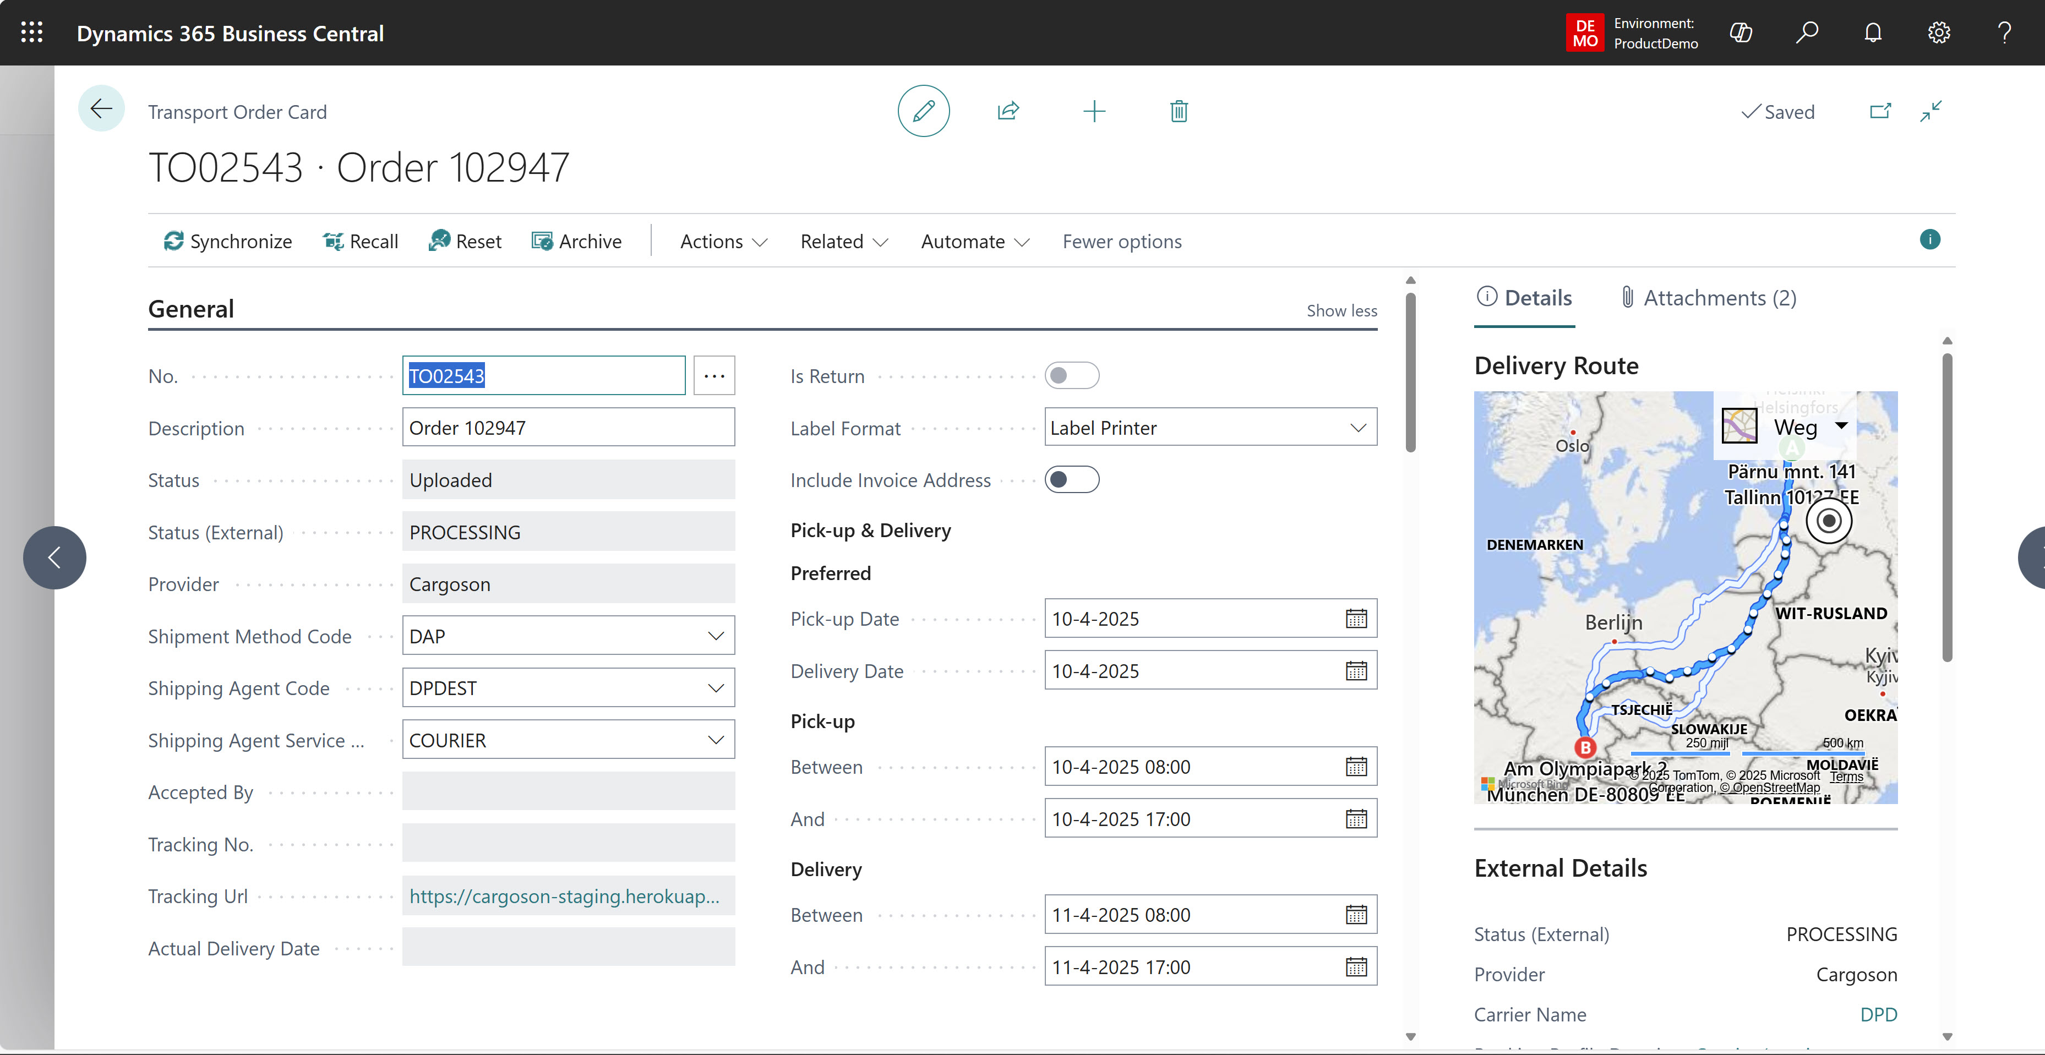Click the General section heading
Screen dimensions: 2045x1055
pos(190,310)
